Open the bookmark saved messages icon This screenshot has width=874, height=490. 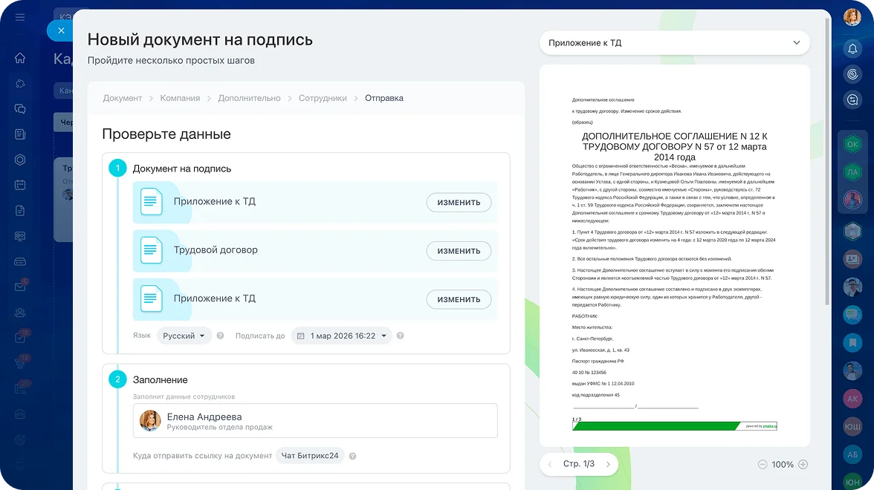tap(852, 342)
